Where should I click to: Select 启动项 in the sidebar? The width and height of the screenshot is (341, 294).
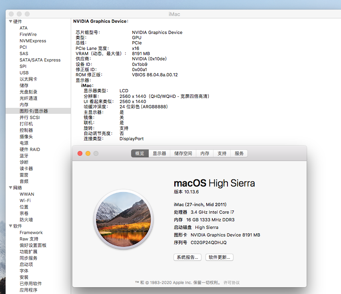point(26,264)
